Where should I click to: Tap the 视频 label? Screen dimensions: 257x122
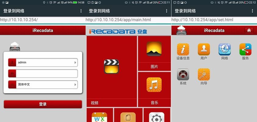[95, 103]
